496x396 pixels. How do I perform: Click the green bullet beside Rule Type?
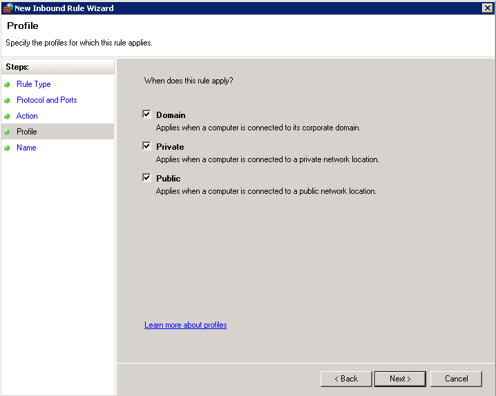pos(8,85)
